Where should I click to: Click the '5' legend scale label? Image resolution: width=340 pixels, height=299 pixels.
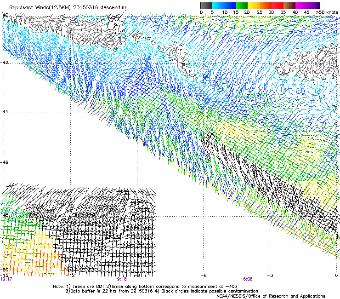click(x=212, y=12)
